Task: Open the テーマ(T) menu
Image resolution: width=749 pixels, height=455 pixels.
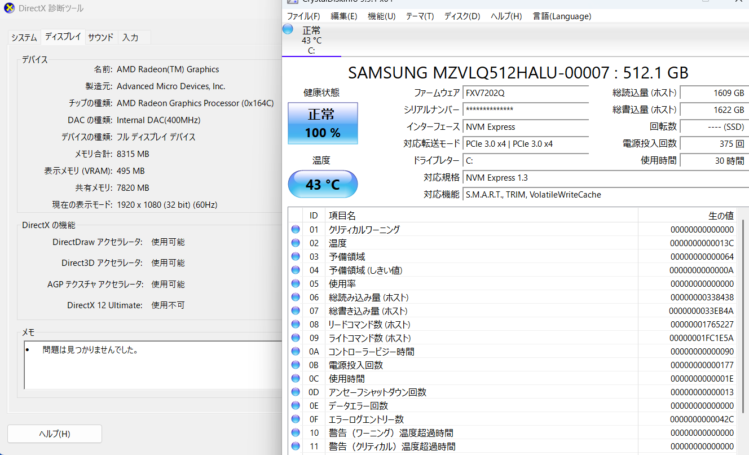Action: point(420,16)
